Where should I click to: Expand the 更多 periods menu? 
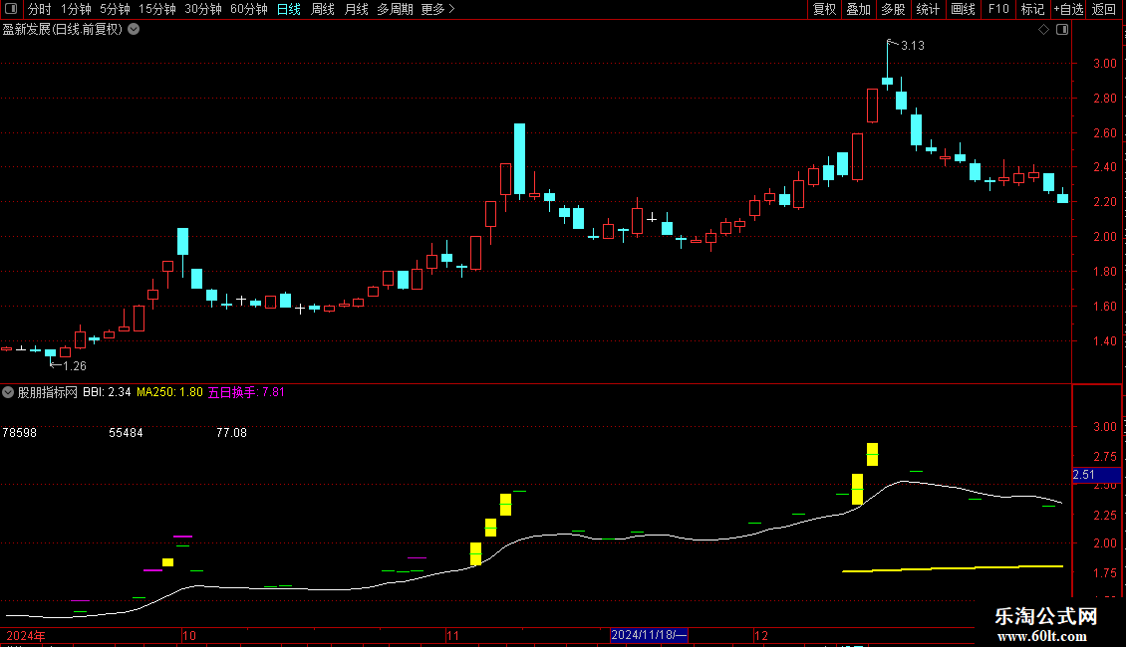[x=437, y=9]
